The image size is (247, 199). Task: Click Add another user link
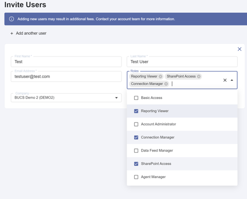[31, 33]
